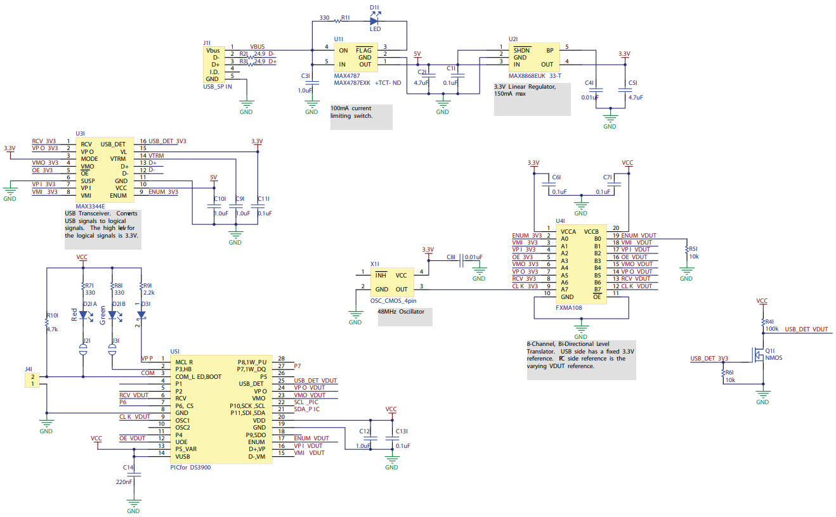Select the LED symbol D1I
This screenshot has height=517, width=836.
point(374,20)
